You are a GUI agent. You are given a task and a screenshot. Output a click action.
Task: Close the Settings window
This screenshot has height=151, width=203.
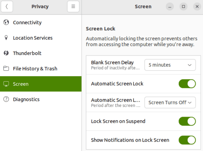[197, 6]
